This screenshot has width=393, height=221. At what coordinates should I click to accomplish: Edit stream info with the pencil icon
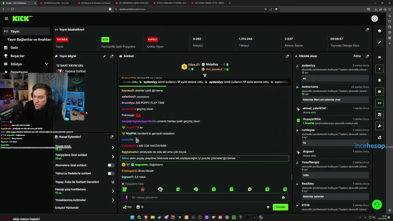(104, 56)
